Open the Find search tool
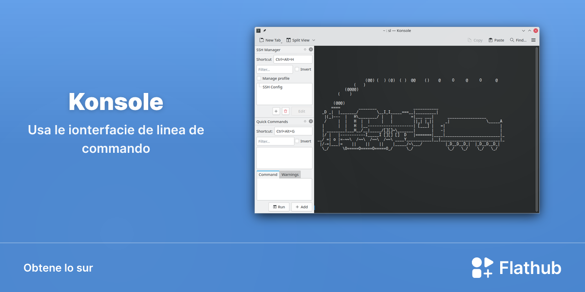 518,40
